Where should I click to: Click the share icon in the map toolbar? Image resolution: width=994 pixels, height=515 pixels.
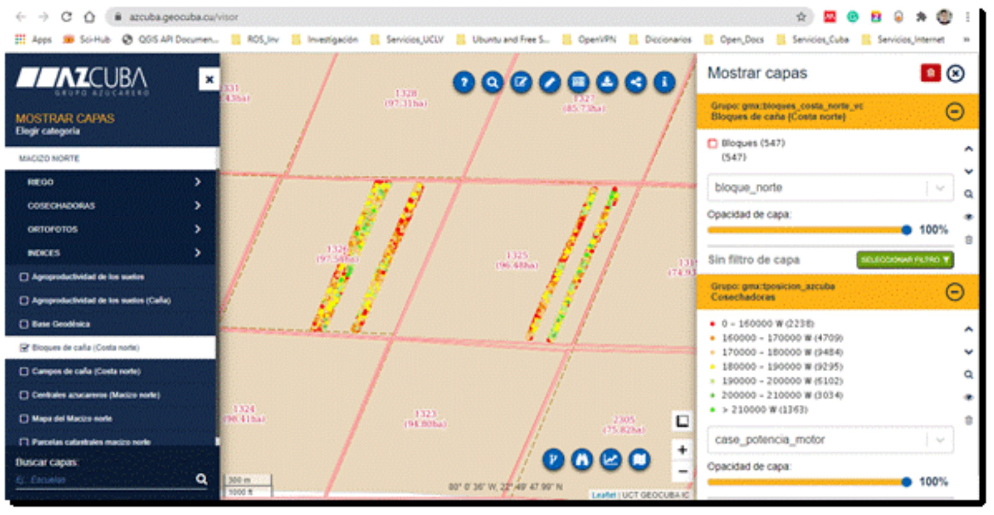pos(635,82)
